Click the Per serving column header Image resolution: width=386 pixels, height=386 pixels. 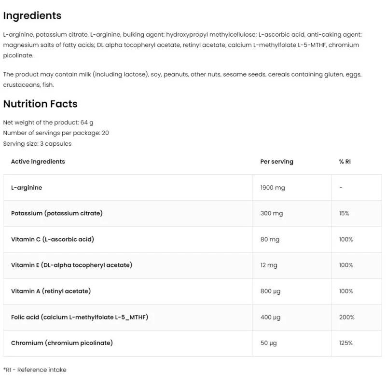pos(276,162)
